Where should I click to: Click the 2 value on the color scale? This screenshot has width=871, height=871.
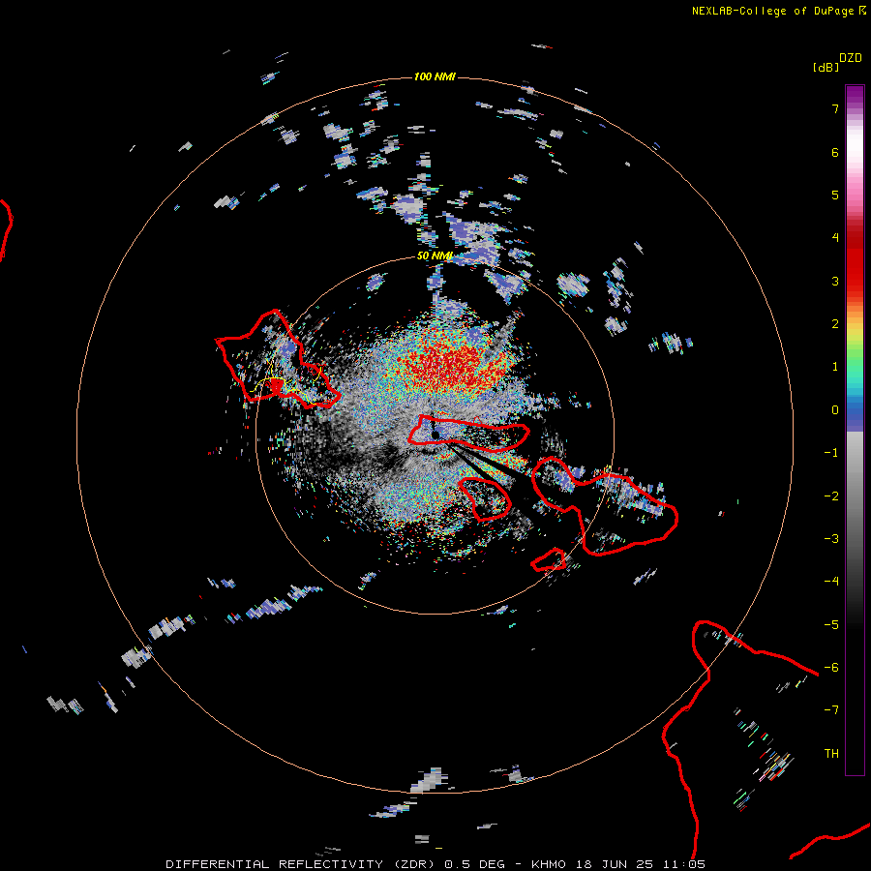(x=835, y=324)
